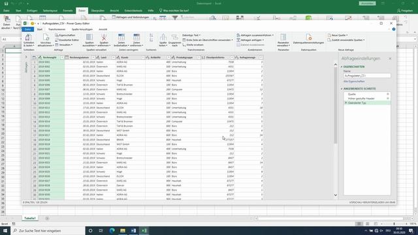Image resolution: width=418 pixels, height=235 pixels.
Task: Click Parameter verwalten icon
Action: click(283, 37)
